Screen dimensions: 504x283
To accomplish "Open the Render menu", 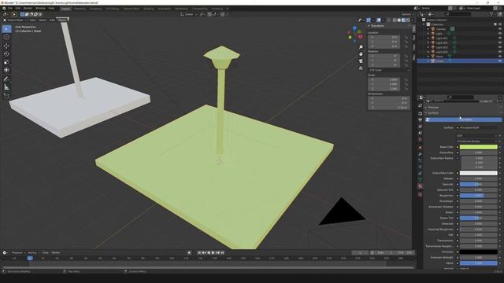I will (28, 9).
